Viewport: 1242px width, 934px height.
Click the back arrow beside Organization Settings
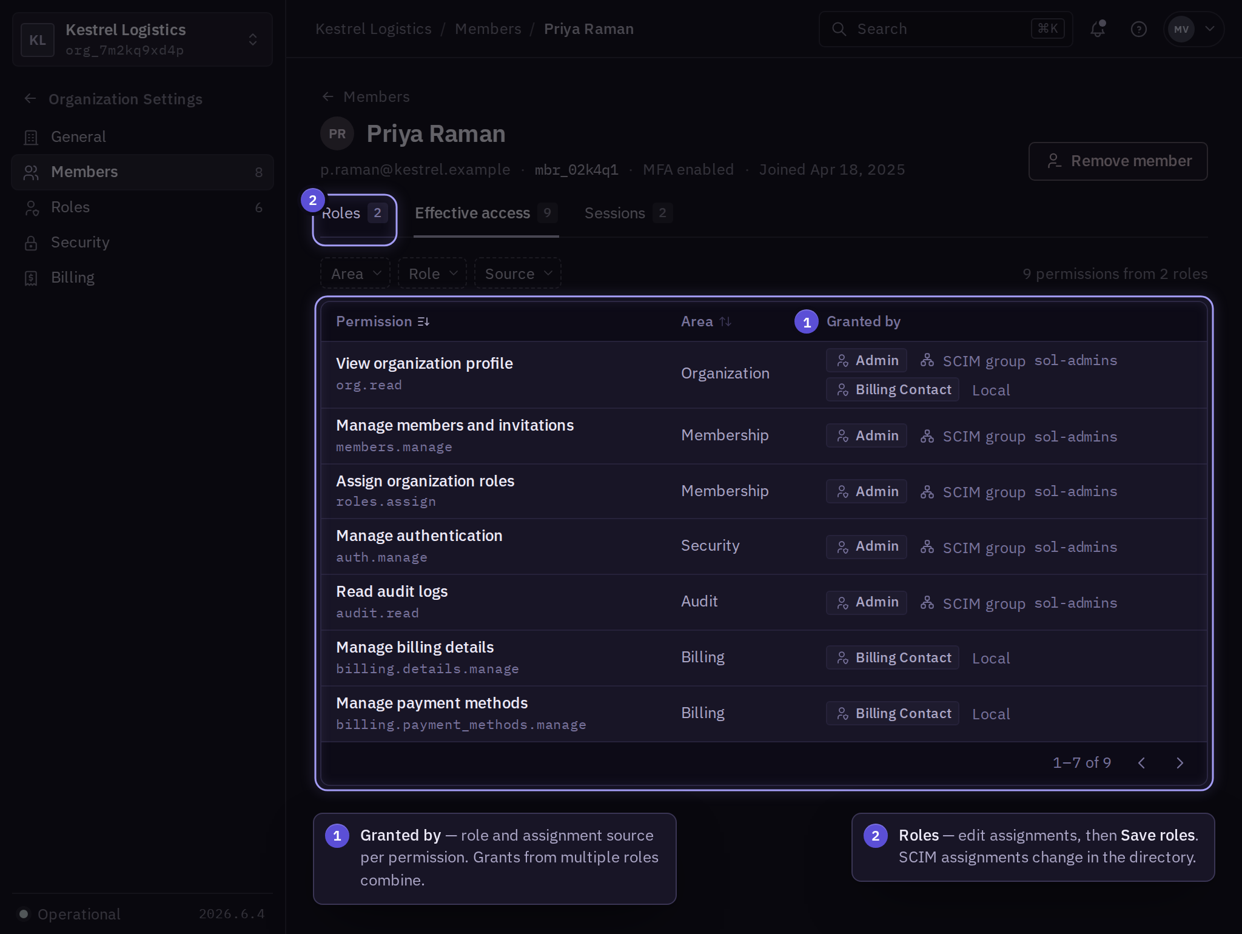tap(30, 98)
